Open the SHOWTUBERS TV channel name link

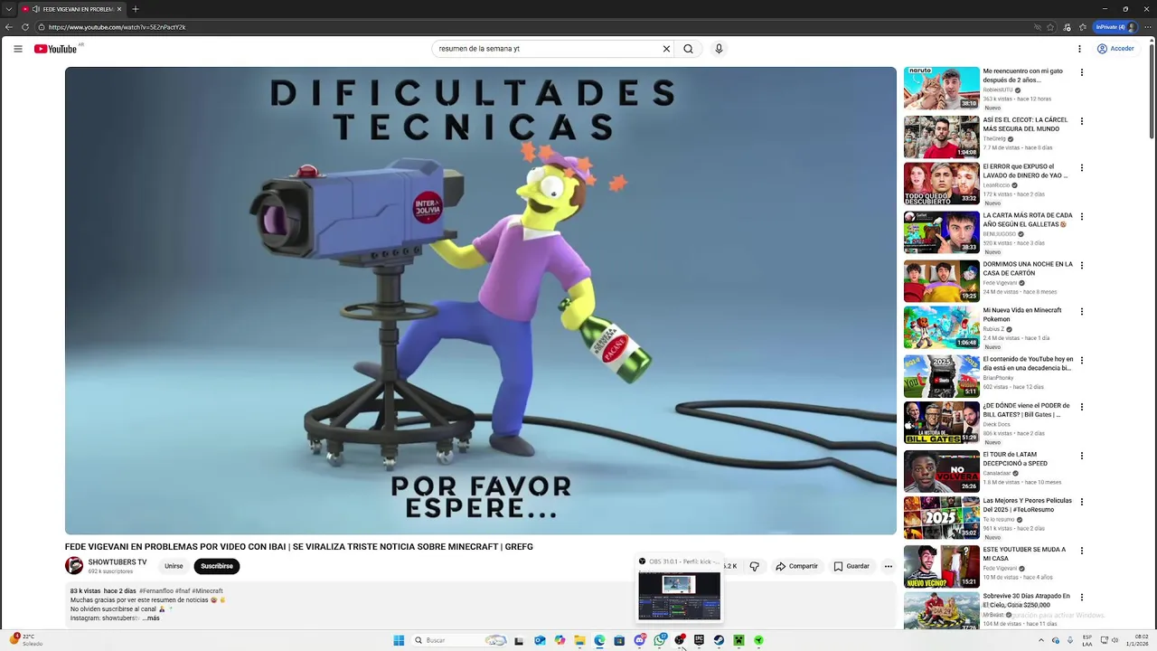point(117,562)
